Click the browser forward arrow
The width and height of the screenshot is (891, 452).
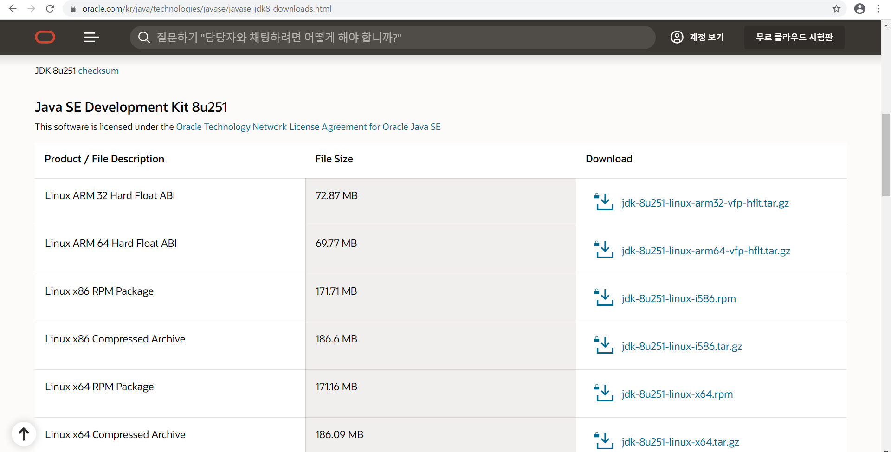click(x=31, y=9)
